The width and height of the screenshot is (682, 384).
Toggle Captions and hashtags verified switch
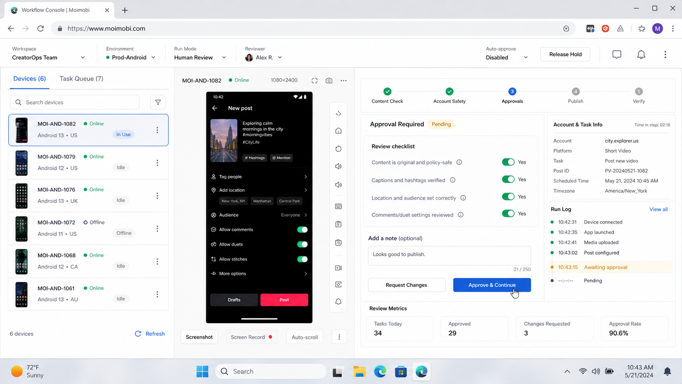[508, 179]
